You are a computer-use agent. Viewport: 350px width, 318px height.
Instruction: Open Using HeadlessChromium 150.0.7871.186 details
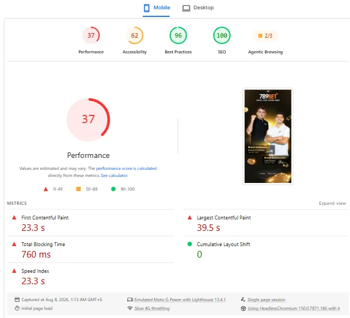tap(294, 308)
